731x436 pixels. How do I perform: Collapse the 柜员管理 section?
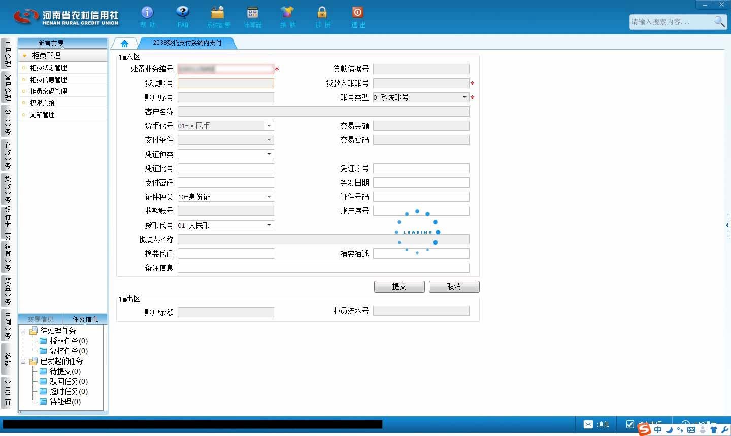point(25,56)
